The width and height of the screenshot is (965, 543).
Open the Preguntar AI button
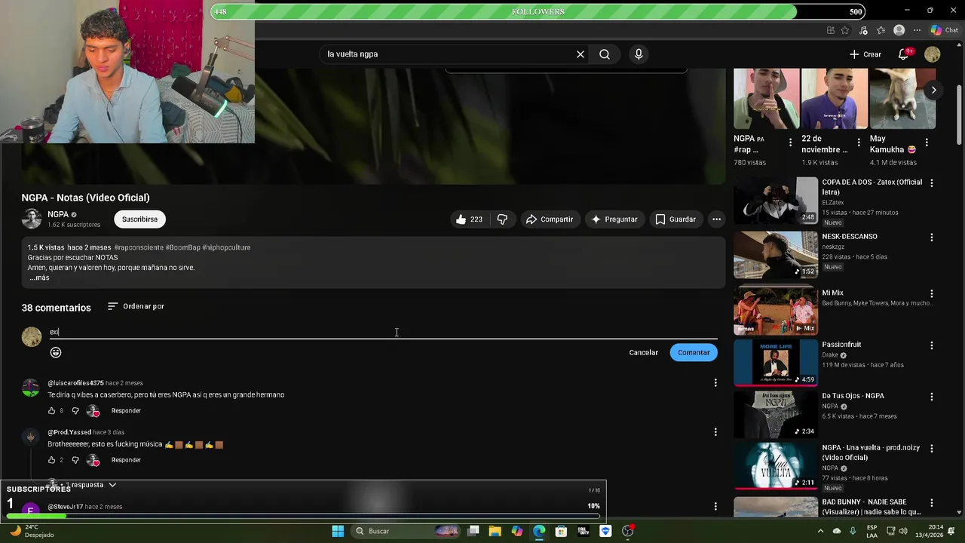point(614,219)
